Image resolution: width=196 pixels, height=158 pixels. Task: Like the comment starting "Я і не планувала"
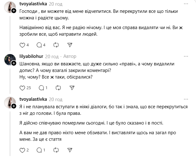(22, 150)
